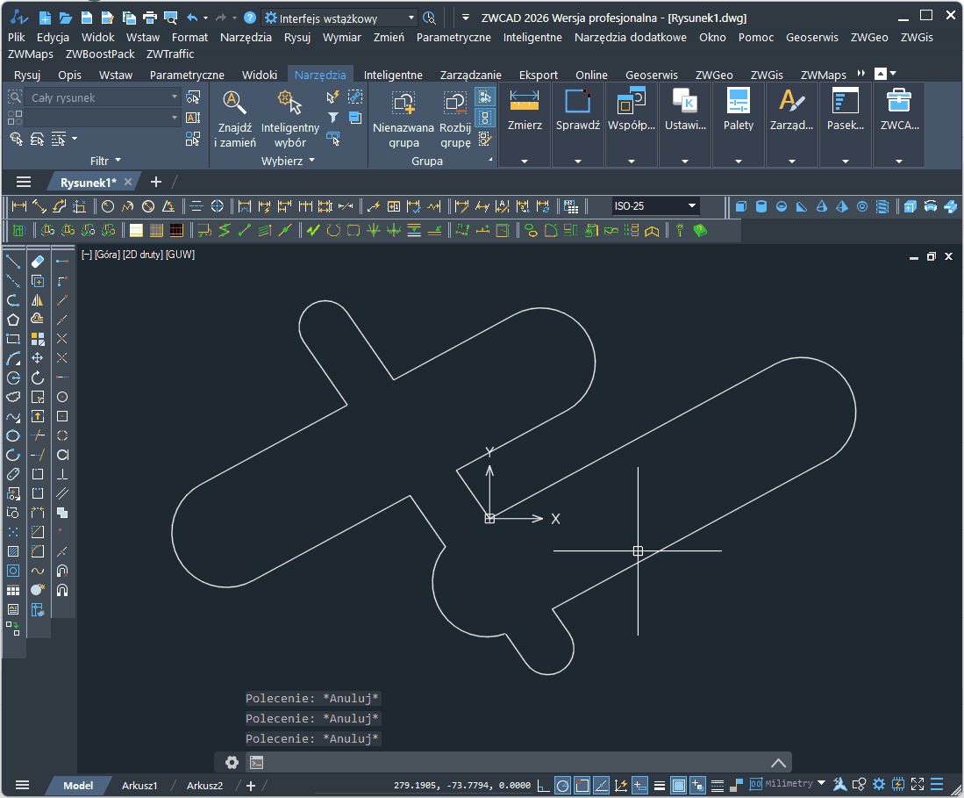Select the polygon tool in left toolbar

pyautogui.click(x=13, y=320)
